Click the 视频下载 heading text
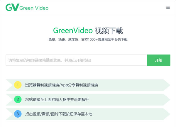Viewport: 176px width, 127px height. [x=109, y=31]
